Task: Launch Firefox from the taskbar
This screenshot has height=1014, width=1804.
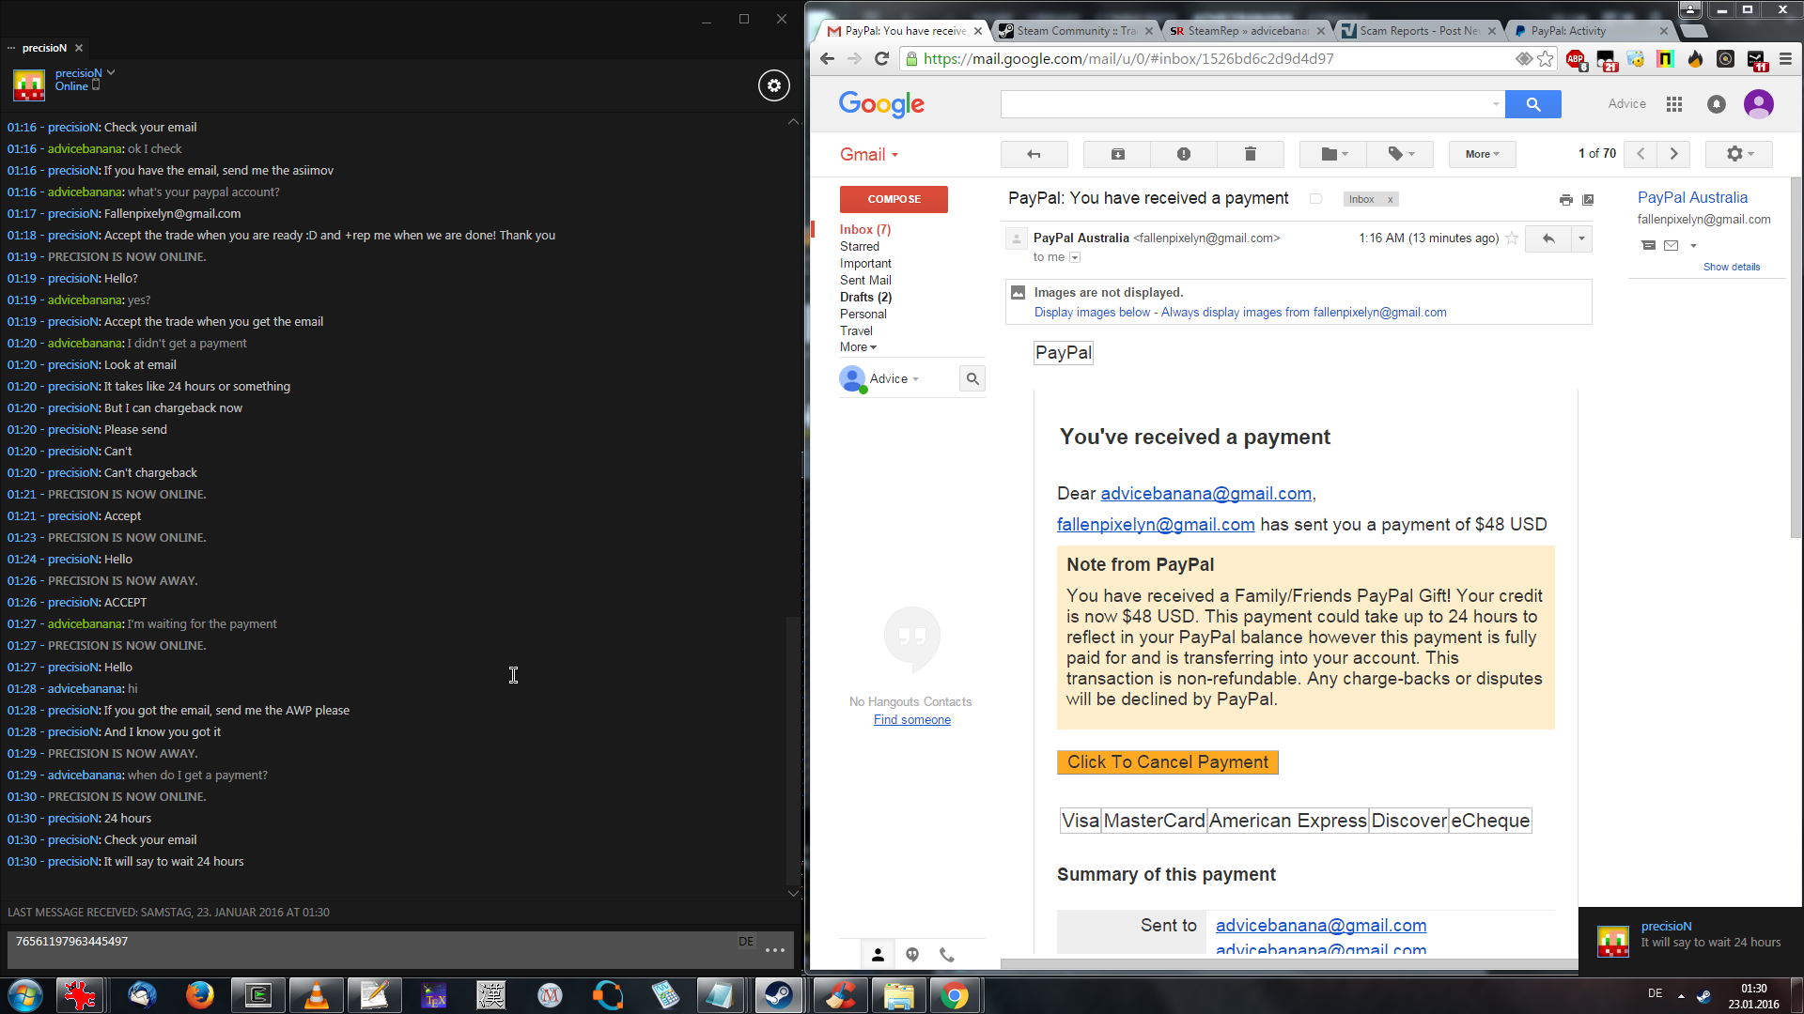Action: [x=199, y=994]
